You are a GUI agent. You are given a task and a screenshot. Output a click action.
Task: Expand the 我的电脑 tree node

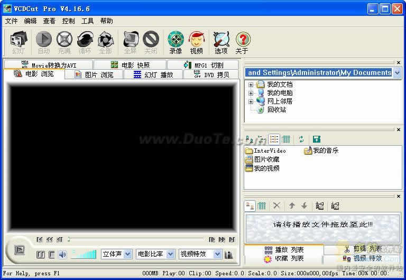pyautogui.click(x=251, y=93)
